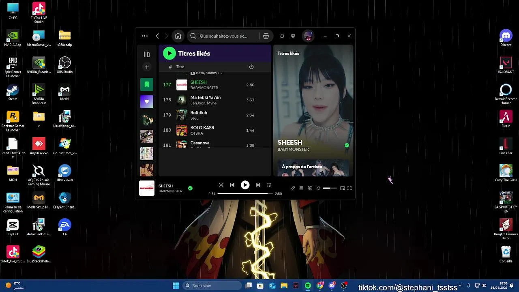Open Epic Games Launcher shortcut
This screenshot has width=519, height=292.
pyautogui.click(x=13, y=67)
